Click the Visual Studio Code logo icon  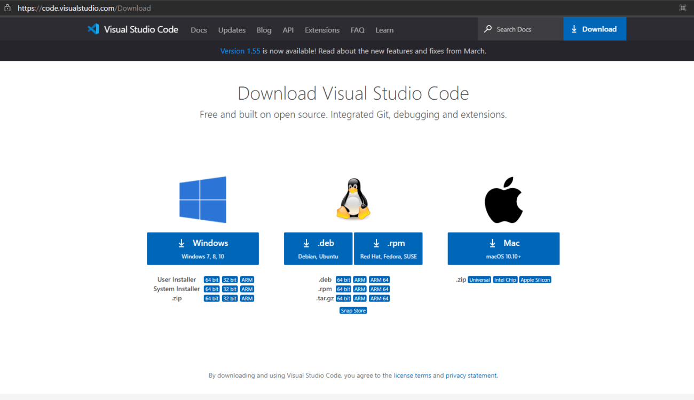(93, 29)
